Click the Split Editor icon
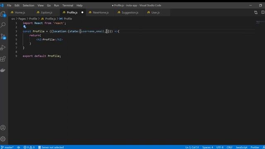This screenshot has height=149, width=265. click(x=263, y=12)
